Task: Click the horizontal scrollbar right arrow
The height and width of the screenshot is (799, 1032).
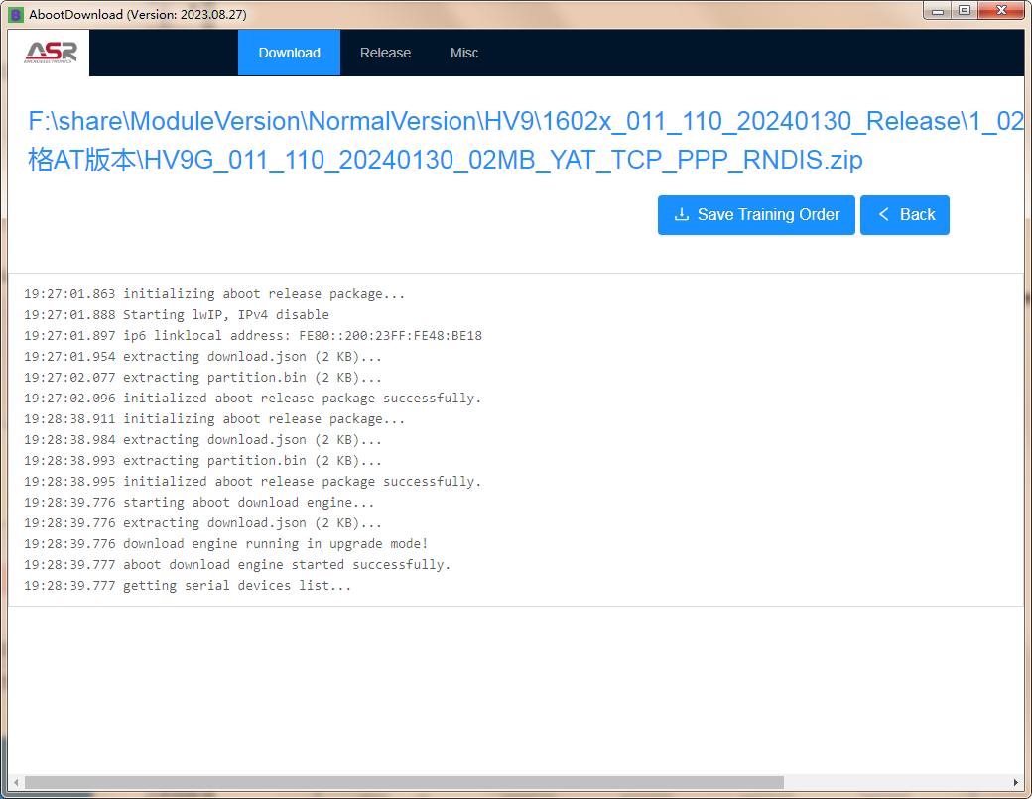Action: pos(1015,782)
